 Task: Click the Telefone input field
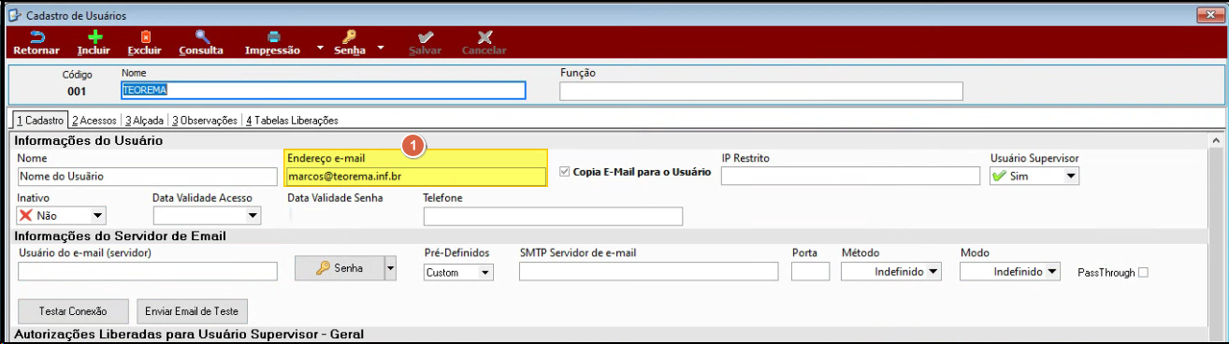point(553,217)
